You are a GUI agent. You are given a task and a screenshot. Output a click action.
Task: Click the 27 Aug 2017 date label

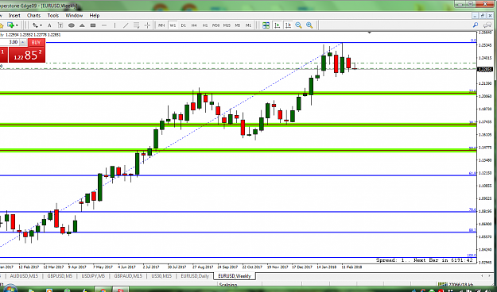[x=203, y=267]
